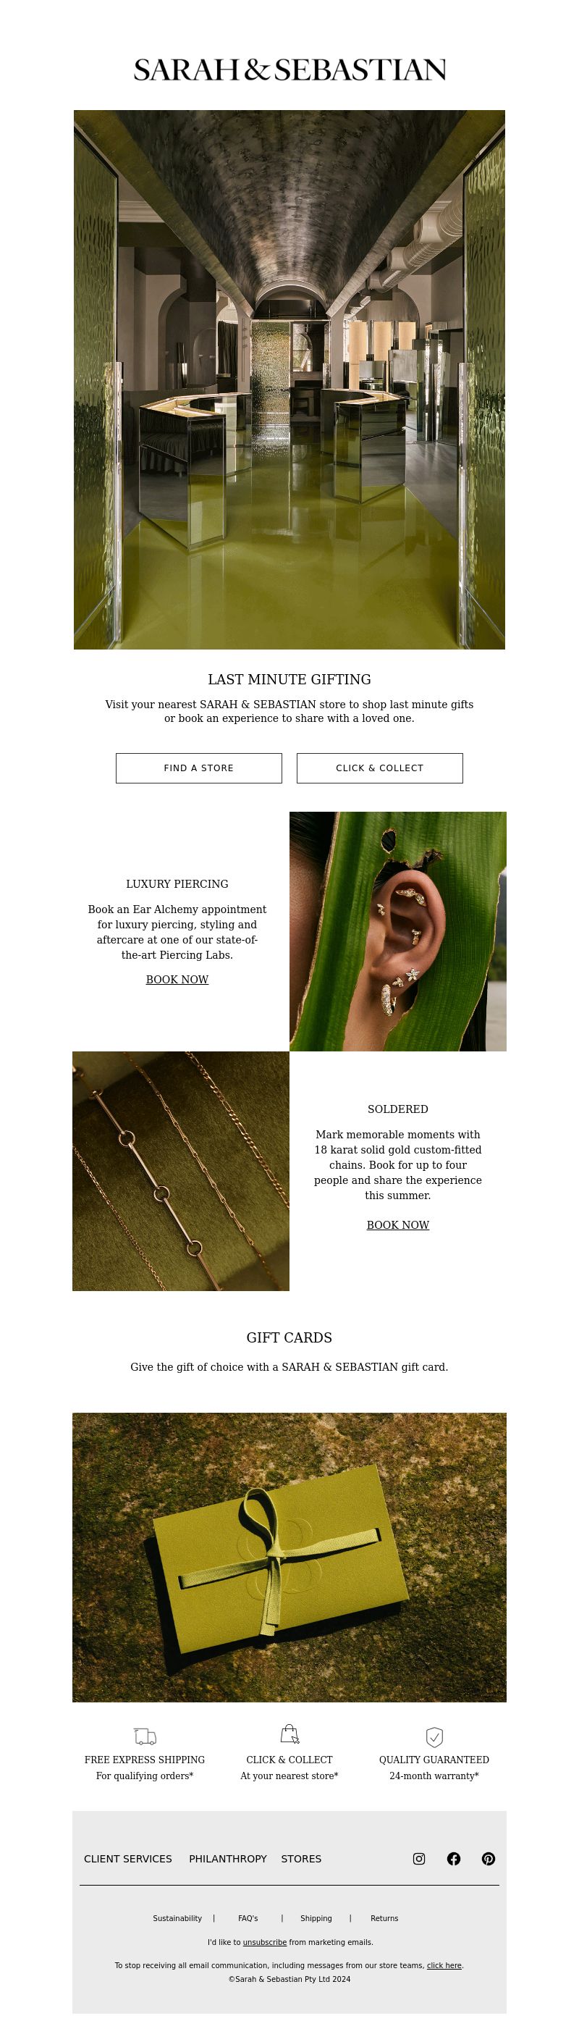Open the Sustainability footer link
This screenshot has width=579, height=2042.
177,1917
